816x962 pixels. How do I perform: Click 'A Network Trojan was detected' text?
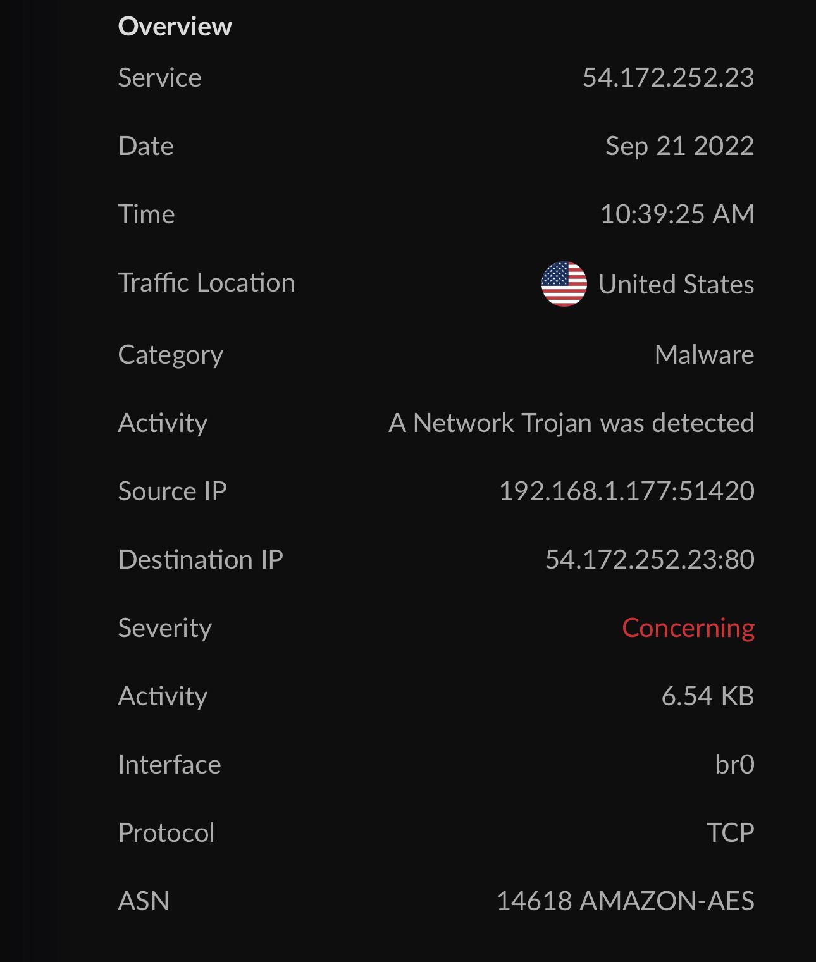(571, 423)
